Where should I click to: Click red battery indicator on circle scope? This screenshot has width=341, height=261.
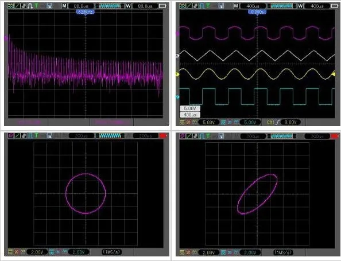coord(163,136)
